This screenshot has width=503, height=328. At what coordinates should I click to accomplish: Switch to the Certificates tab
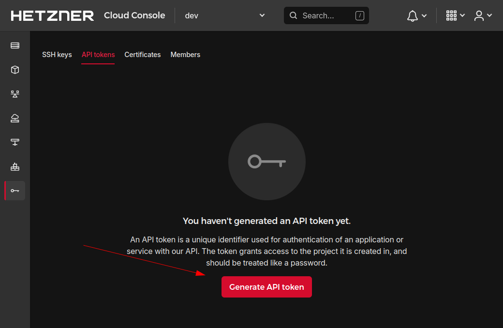click(142, 55)
